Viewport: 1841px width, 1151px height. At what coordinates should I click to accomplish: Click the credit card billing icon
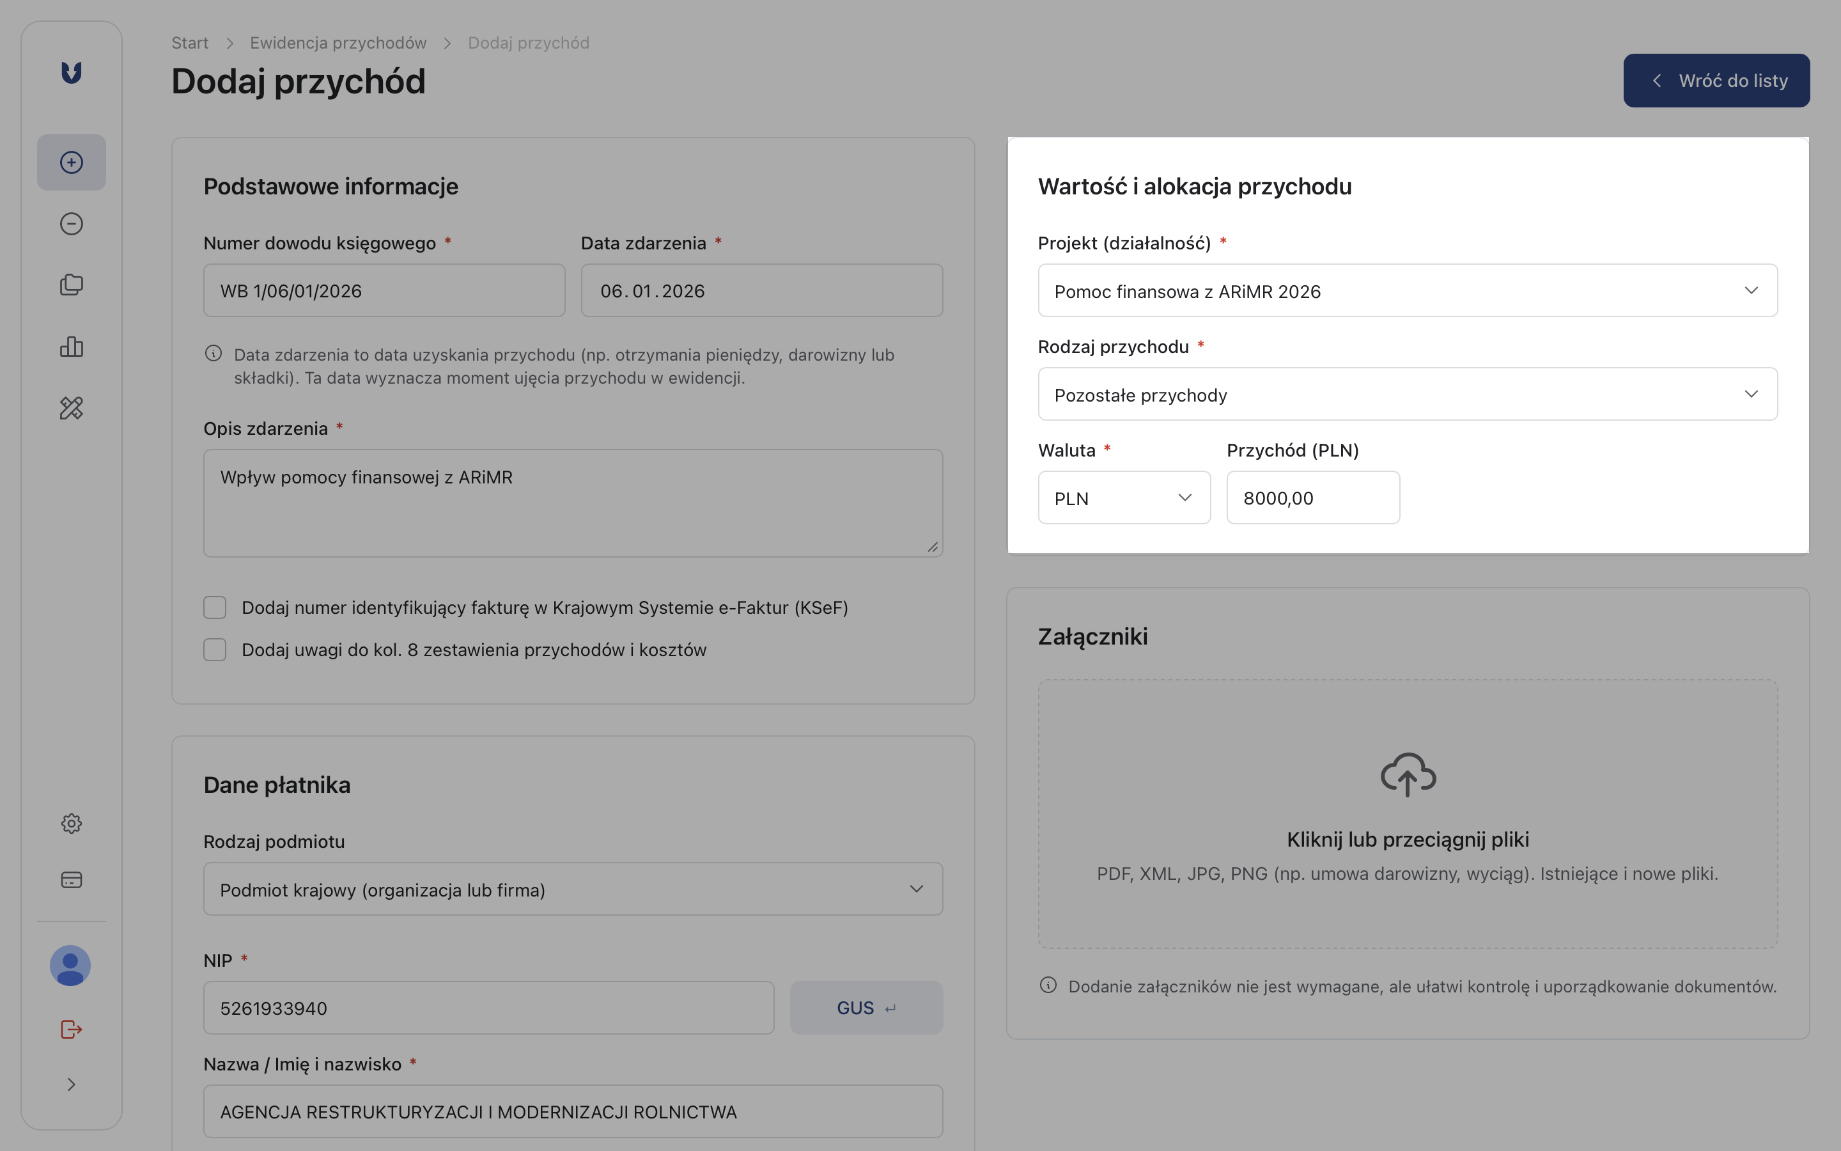pyautogui.click(x=72, y=880)
